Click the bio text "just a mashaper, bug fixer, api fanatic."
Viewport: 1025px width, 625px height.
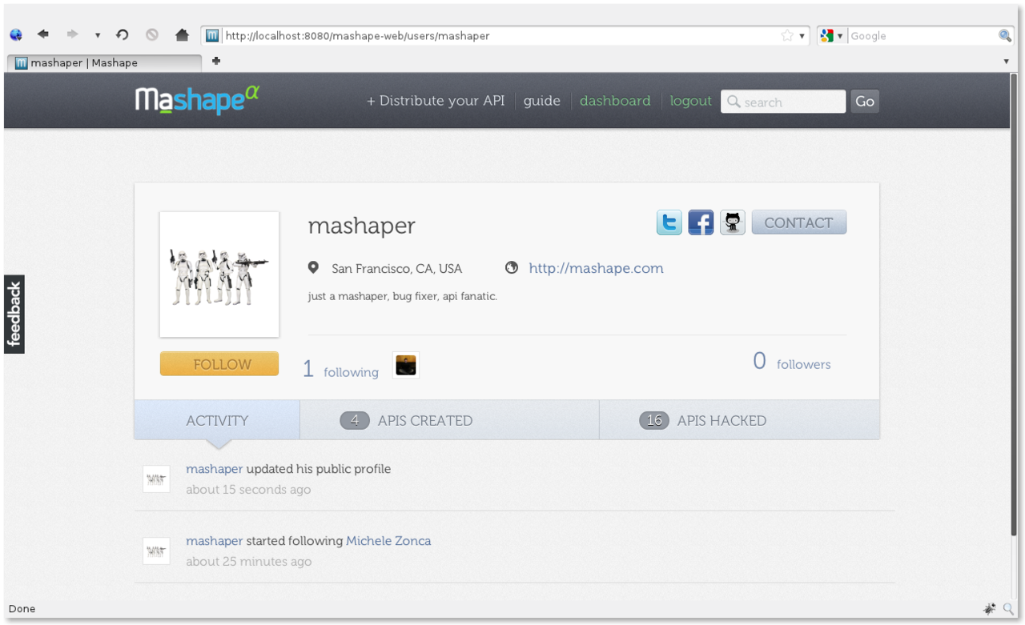pos(403,296)
